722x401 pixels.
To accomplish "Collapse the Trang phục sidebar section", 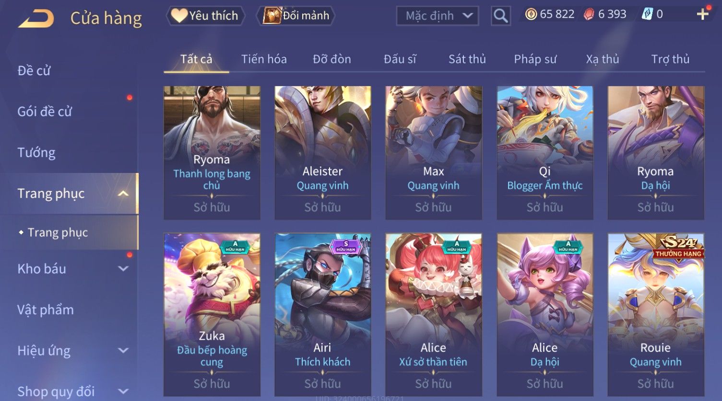I will tap(123, 194).
